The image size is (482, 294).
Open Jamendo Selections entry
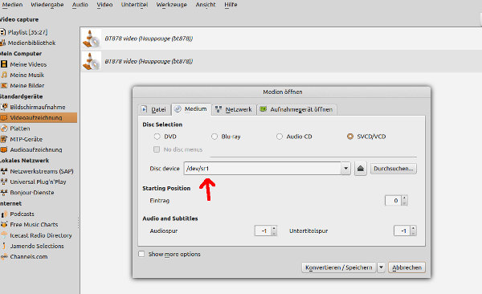pyautogui.click(x=32, y=246)
